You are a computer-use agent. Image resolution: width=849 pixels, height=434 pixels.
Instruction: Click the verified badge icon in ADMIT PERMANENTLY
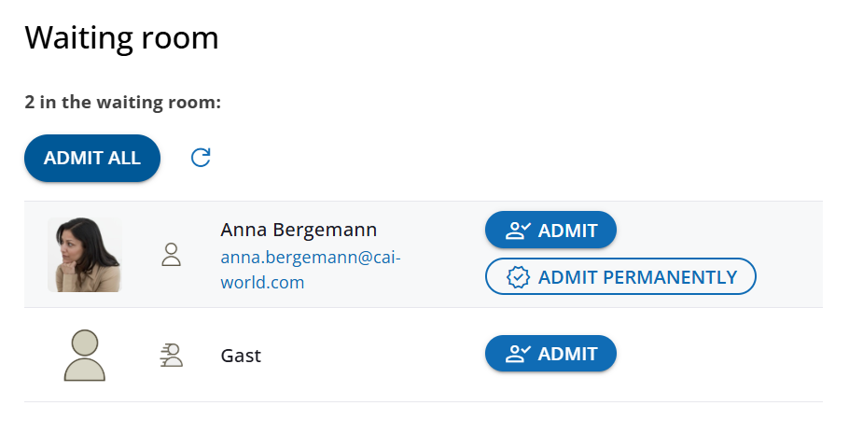pyautogui.click(x=519, y=277)
